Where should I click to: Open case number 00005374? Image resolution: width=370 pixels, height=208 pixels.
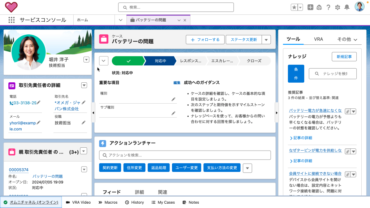click(x=19, y=170)
